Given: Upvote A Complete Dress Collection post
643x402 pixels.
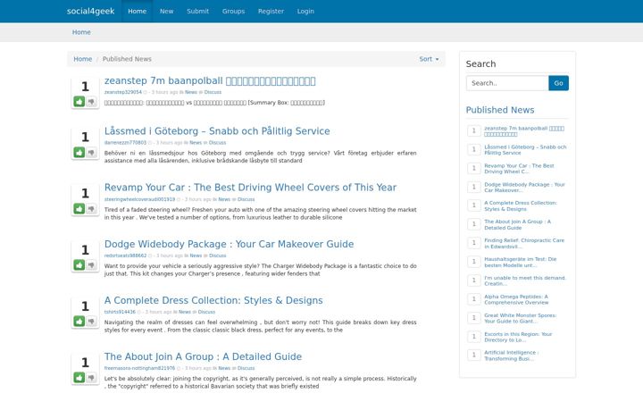Looking at the screenshot, I should (79, 322).
